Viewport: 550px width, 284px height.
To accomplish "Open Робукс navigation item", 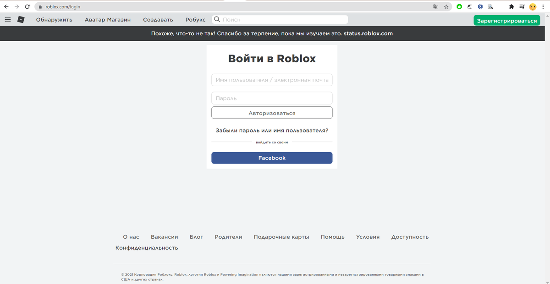I will coord(196,20).
